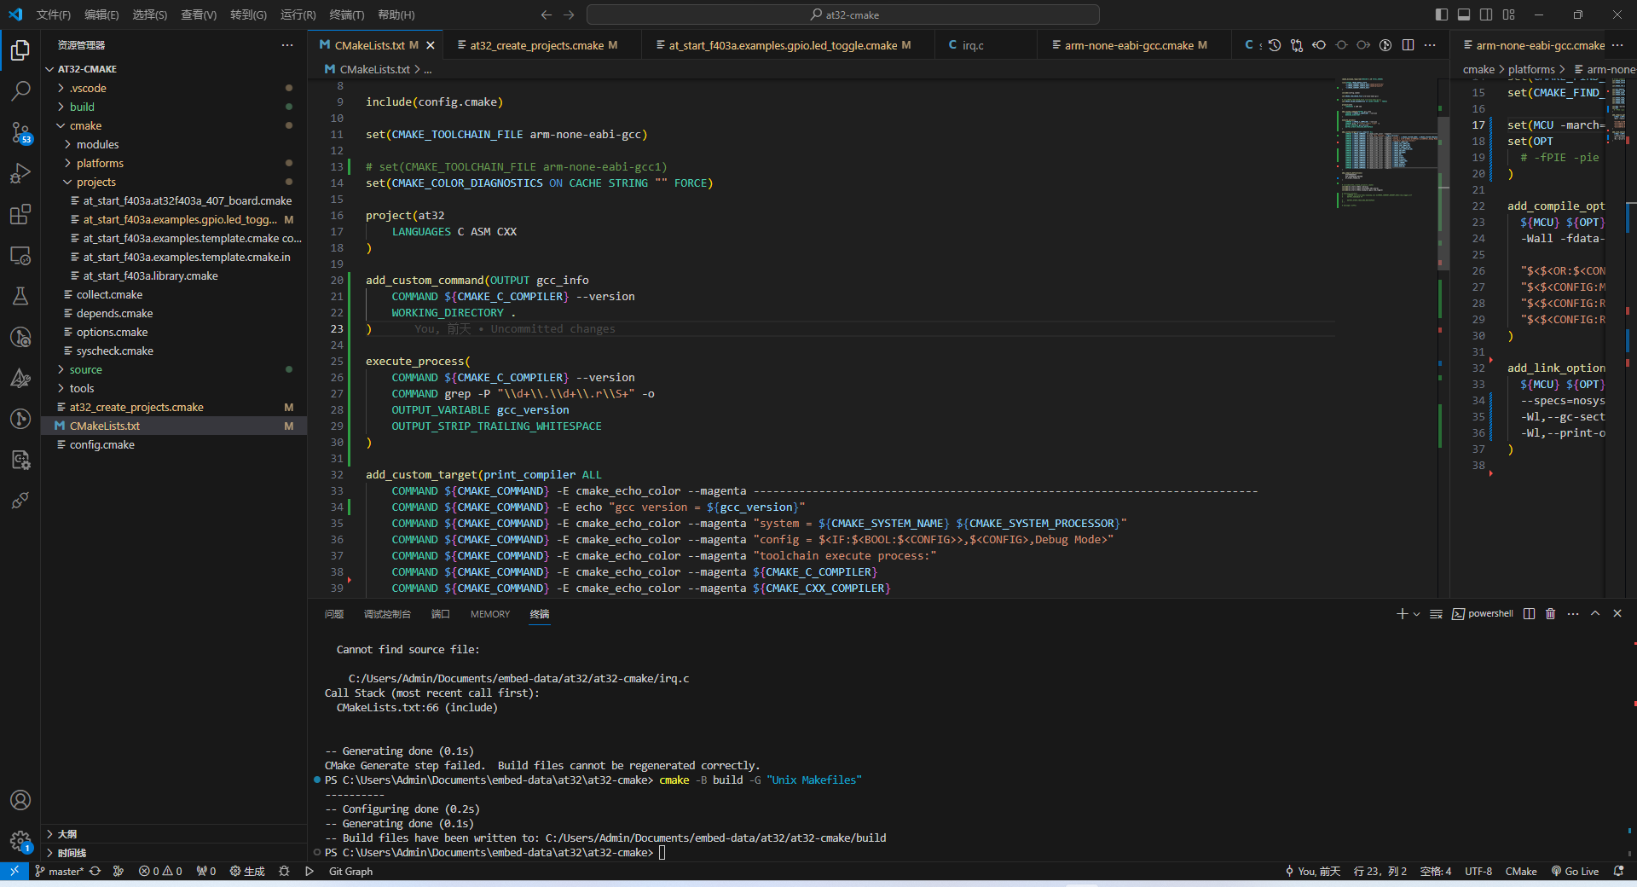Viewport: 1637px width, 887px height.
Task: Open the Accounts menu icon
Action: pos(20,800)
